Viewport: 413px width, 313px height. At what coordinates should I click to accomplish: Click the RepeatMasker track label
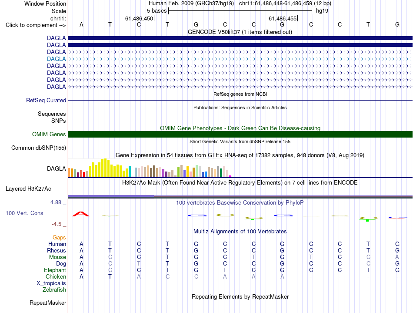[48, 303]
